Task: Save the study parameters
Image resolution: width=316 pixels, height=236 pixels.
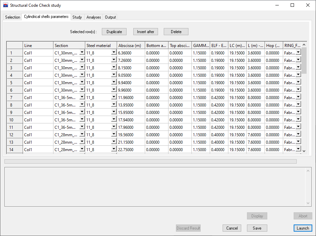Action: tap(257, 228)
